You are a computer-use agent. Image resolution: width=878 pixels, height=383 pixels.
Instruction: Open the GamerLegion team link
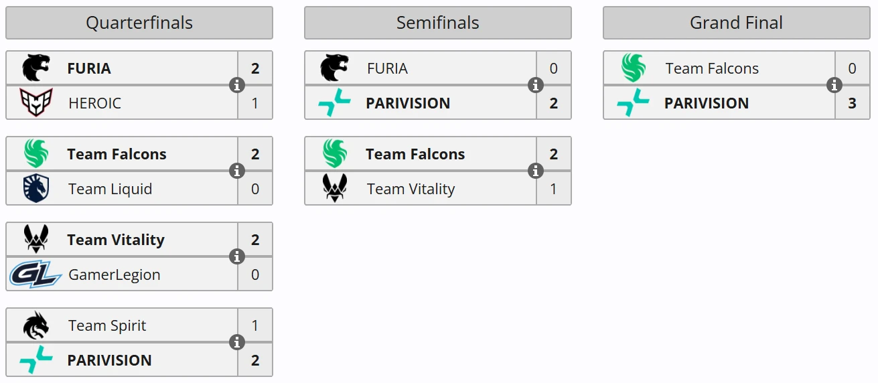tap(115, 275)
